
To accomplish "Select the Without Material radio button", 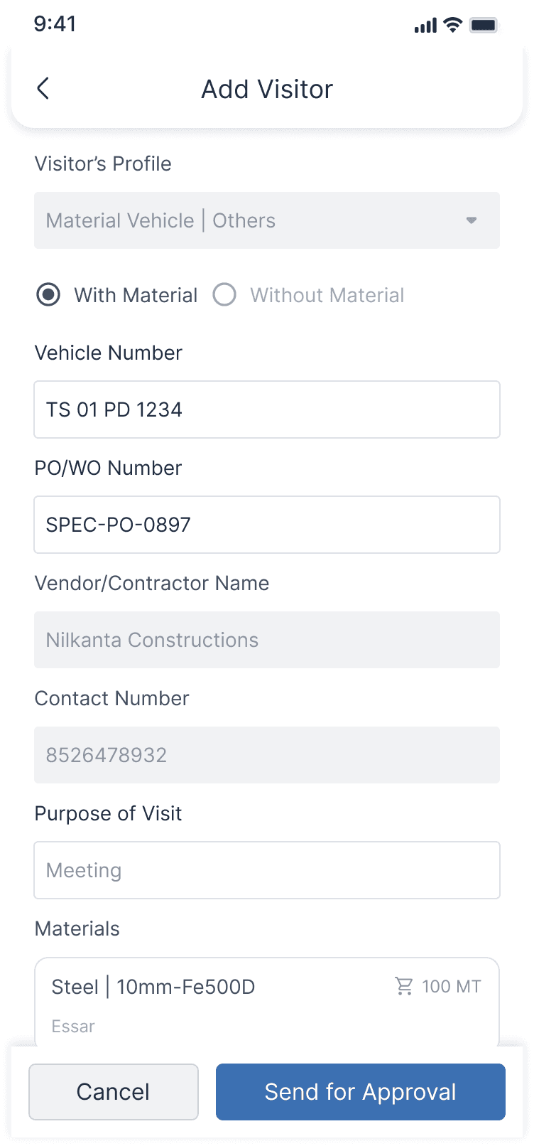I will pyautogui.click(x=224, y=294).
